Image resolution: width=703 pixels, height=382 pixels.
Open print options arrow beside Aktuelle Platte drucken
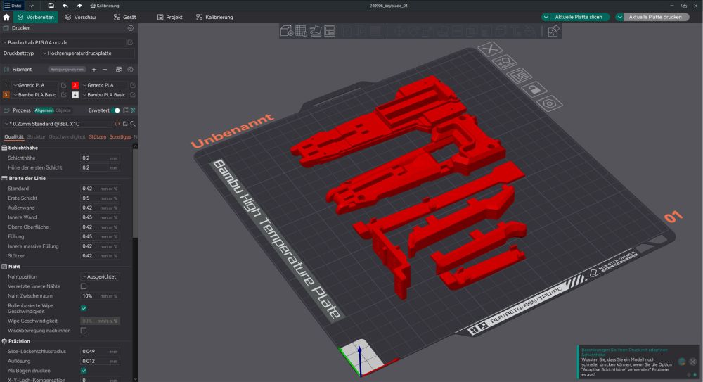pyautogui.click(x=619, y=17)
